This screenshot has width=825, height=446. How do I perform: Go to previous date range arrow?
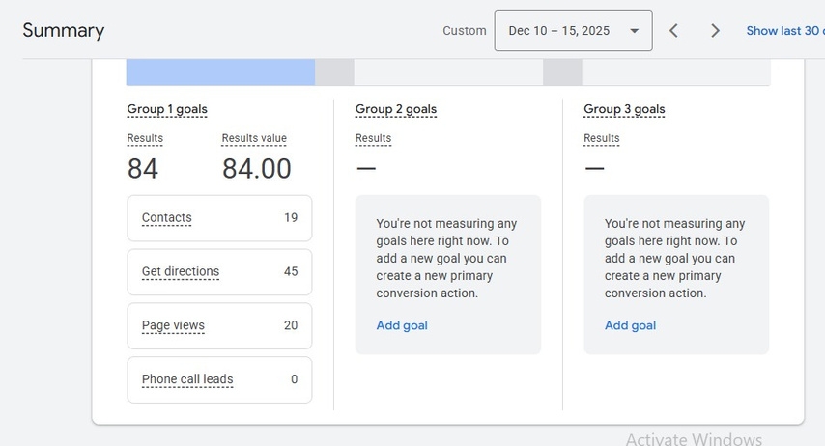[x=673, y=31]
